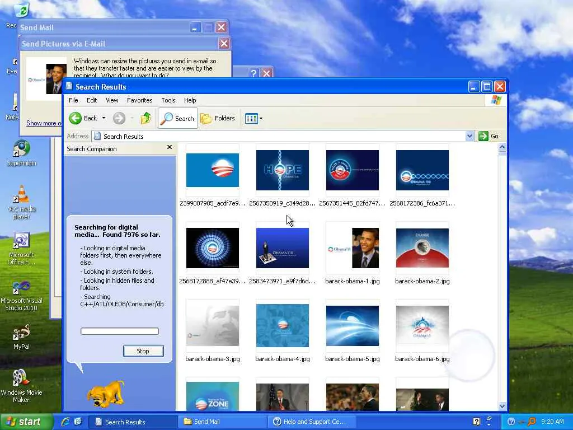Click the search progress bar
The height and width of the screenshot is (430, 573).
point(120,331)
